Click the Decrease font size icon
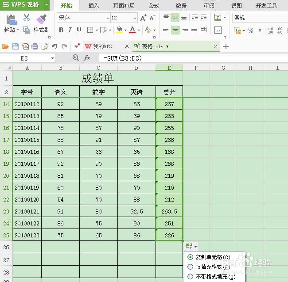 (152, 18)
